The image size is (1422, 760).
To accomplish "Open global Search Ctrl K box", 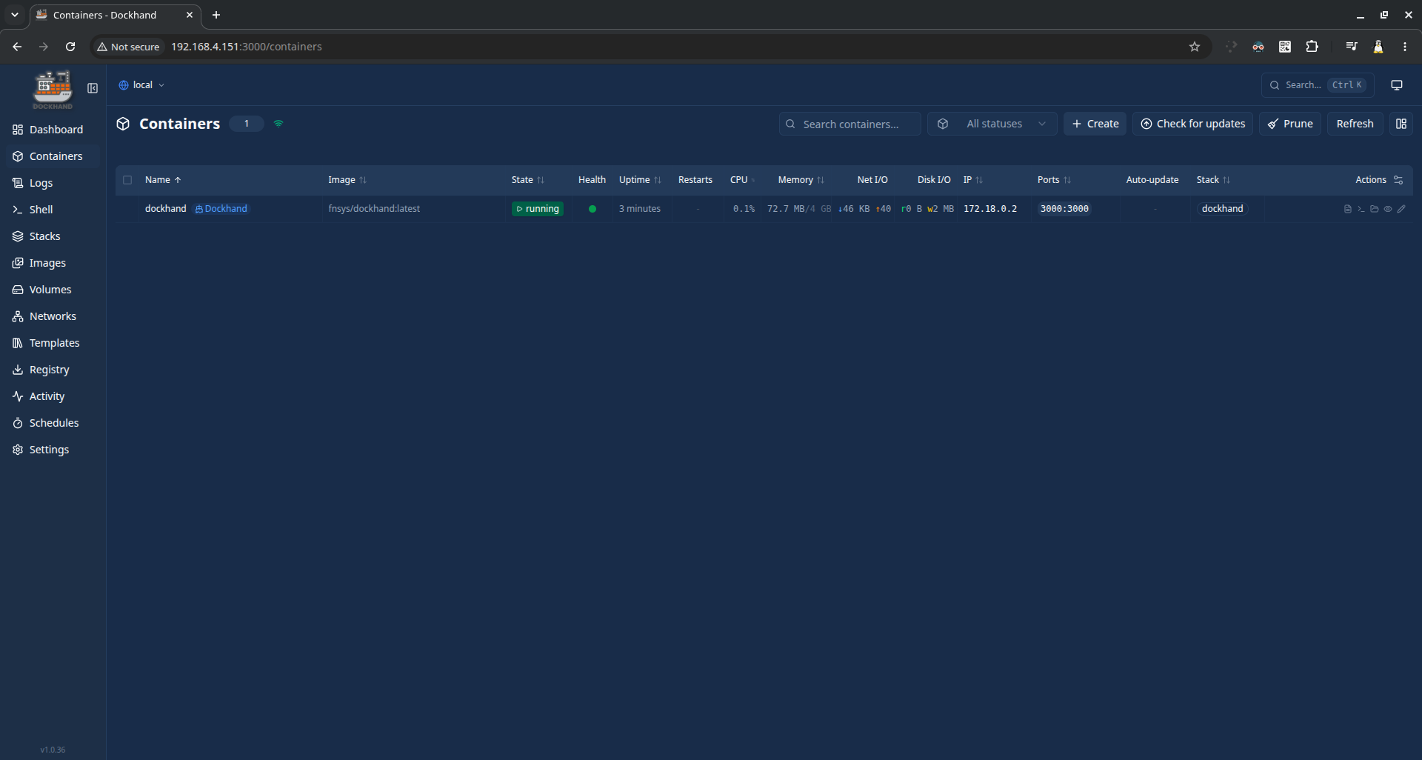I will click(1318, 85).
